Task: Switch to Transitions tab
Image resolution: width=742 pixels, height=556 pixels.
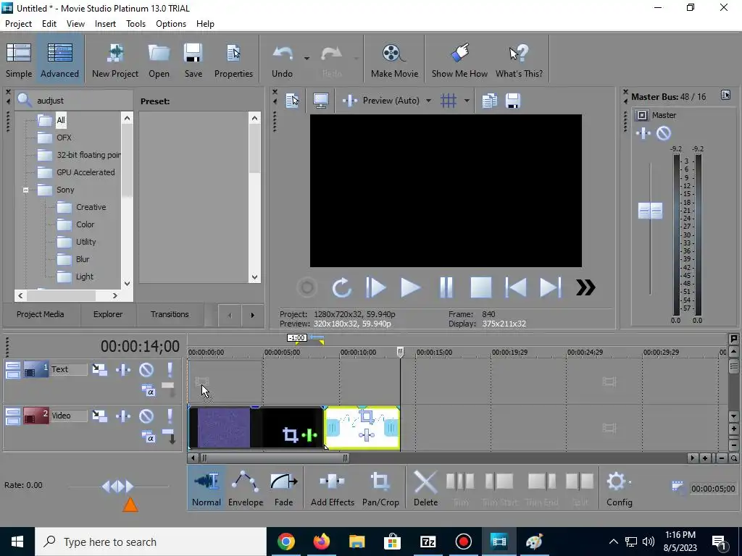Action: 170,314
